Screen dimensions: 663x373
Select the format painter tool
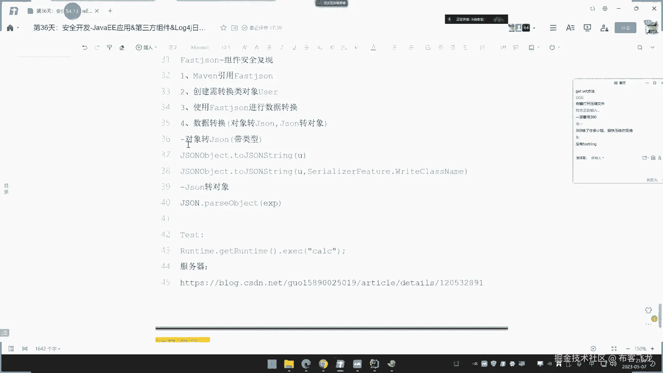(x=109, y=47)
